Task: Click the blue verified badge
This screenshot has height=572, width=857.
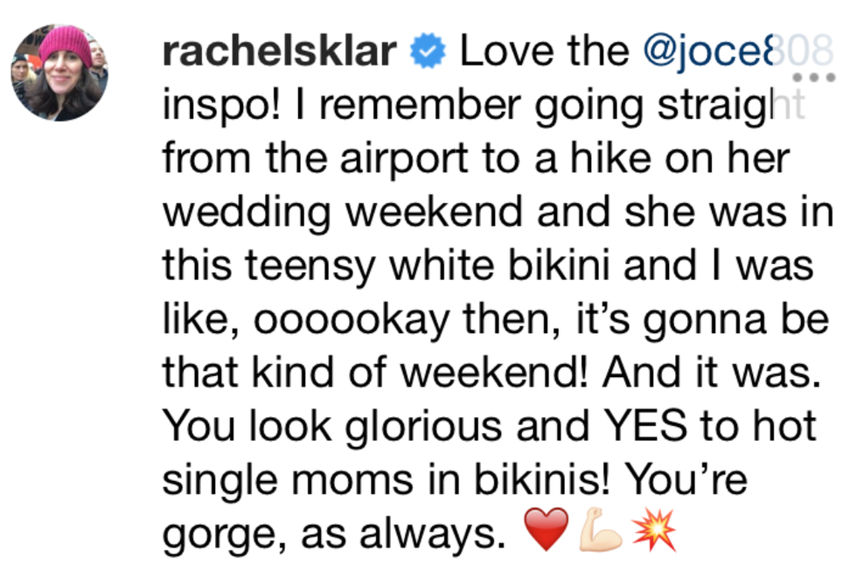Action: pyautogui.click(x=428, y=52)
